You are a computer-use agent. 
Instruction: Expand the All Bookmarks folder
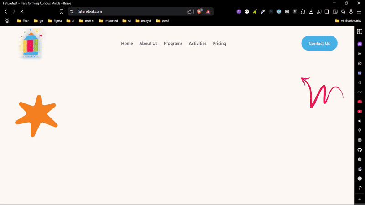pos(348,20)
